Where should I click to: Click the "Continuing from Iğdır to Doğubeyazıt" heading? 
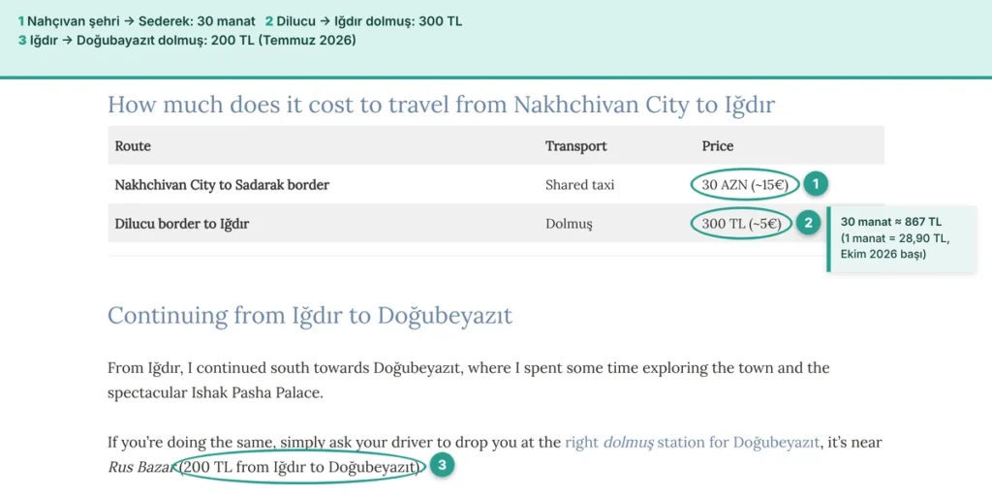(310, 315)
